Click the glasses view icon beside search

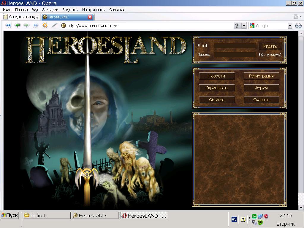coord(298,26)
